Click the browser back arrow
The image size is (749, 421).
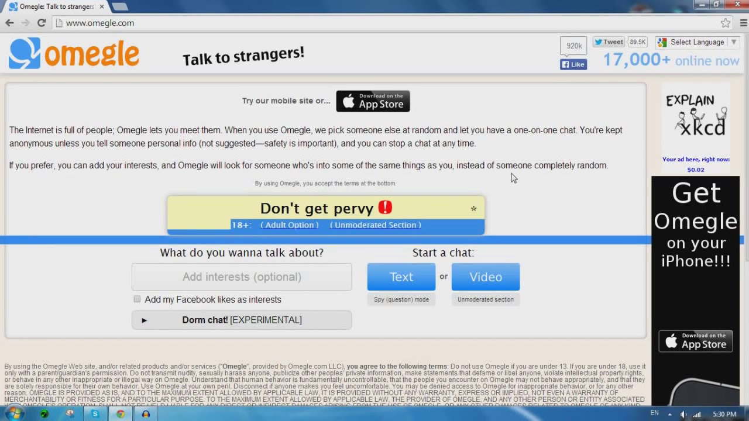9,23
